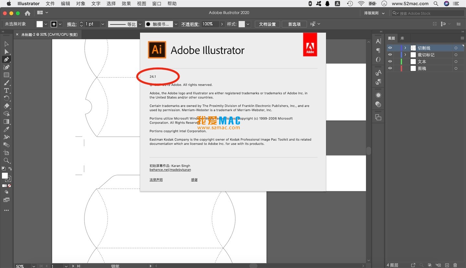
Task: Expand the 切割线 layer
Action: coord(405,48)
